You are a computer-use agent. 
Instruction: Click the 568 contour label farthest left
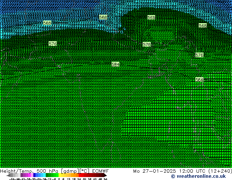47,23
